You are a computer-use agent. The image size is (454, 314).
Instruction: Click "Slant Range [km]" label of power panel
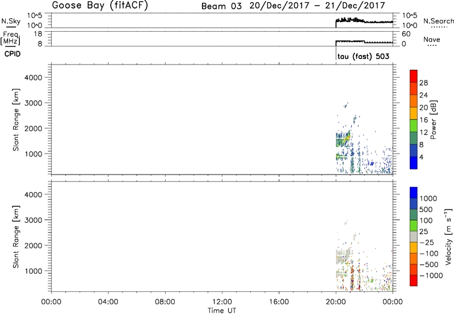16,120
